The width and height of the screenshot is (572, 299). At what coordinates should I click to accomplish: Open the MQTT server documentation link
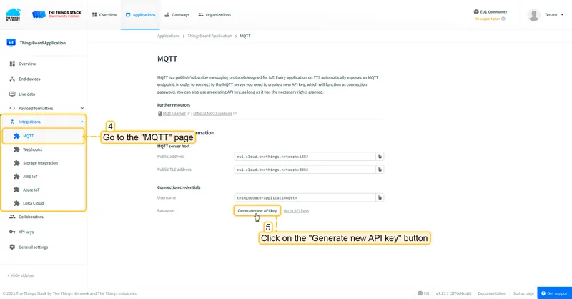coord(174,113)
